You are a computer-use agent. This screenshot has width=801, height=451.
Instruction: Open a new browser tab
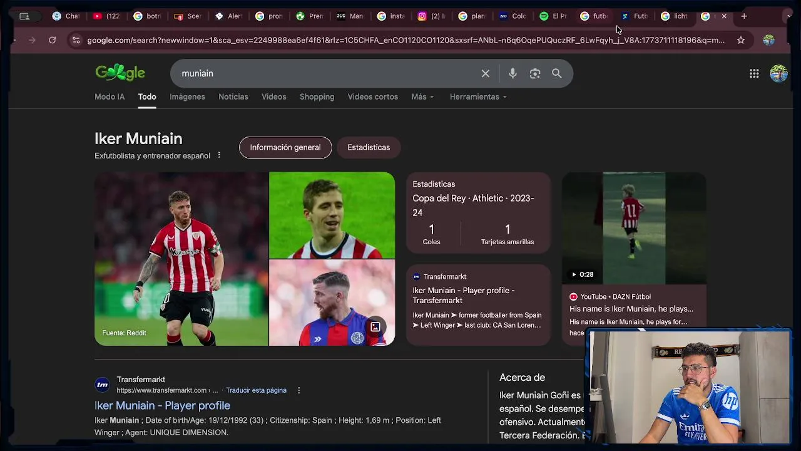[x=744, y=16]
